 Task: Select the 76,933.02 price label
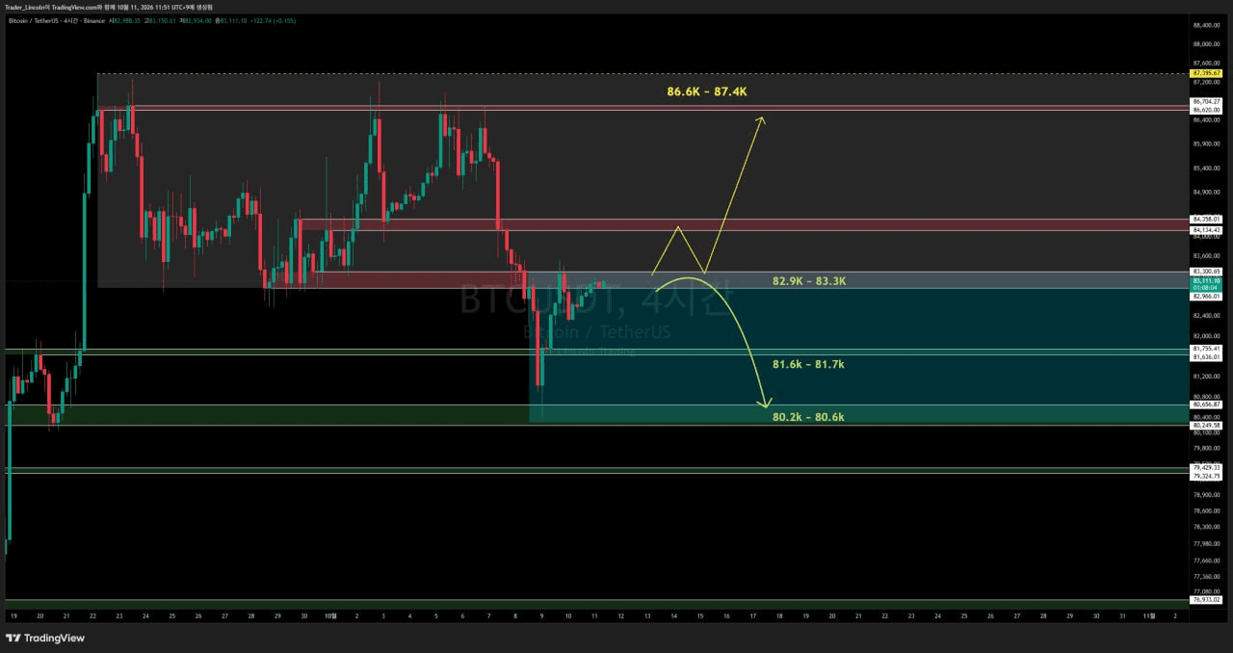(x=1206, y=599)
